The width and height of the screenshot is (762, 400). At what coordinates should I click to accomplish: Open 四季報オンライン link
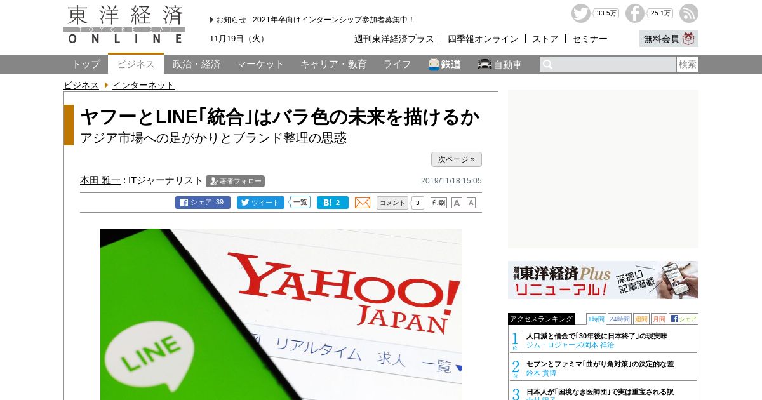point(483,39)
